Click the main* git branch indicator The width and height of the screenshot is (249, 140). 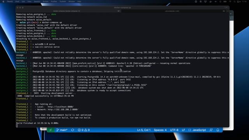[x=62, y=130]
